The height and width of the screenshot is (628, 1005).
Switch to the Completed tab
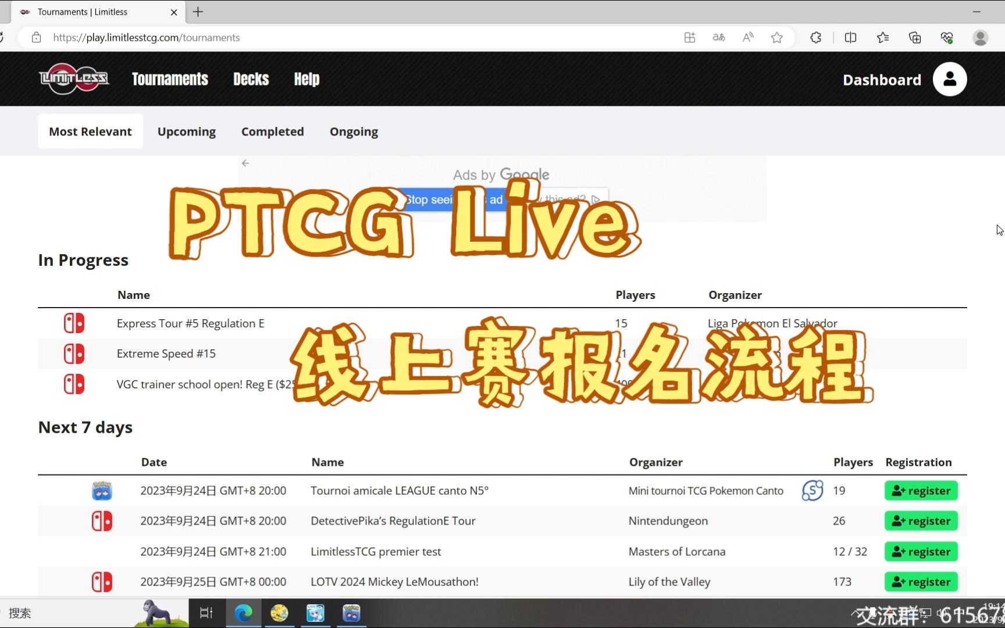pos(273,131)
